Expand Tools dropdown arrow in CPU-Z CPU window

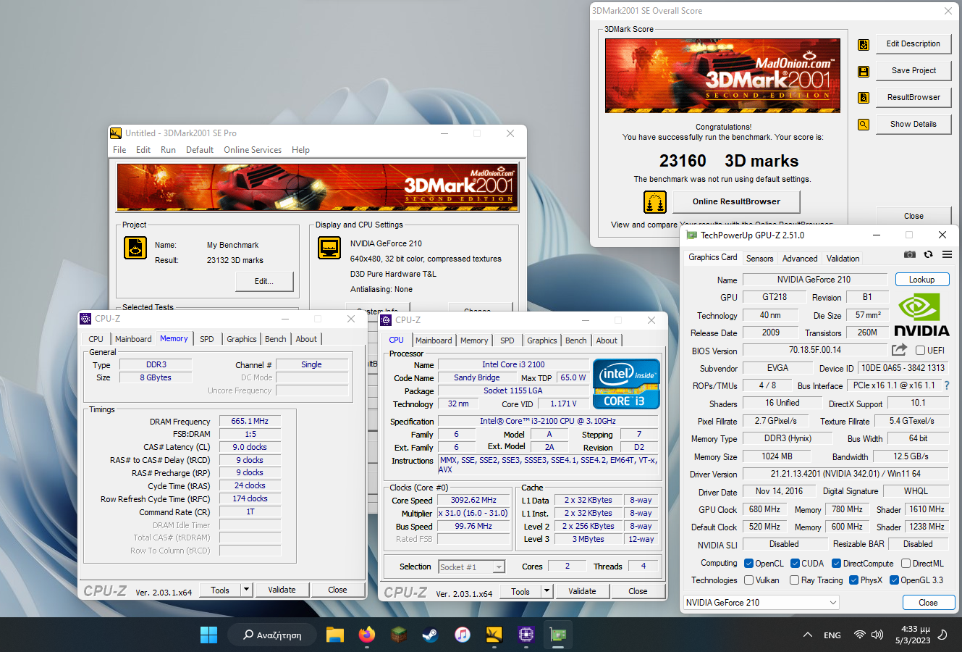[547, 591]
